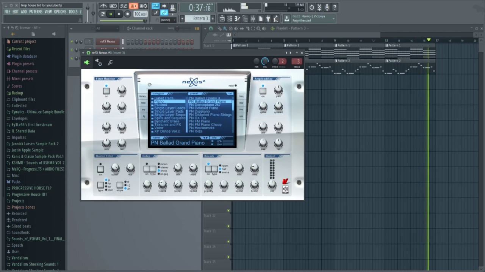The height and width of the screenshot is (272, 485).
Task: Open Harmor news panel dropdown arrow
Action: (x=333, y=18)
